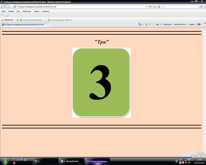Click the Russian flag tray icon
206x165 pixels.
pyautogui.click(x=192, y=160)
